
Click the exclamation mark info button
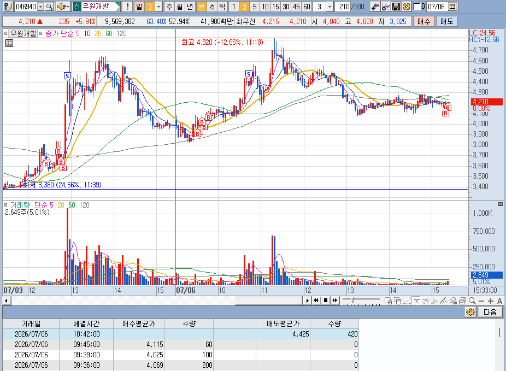pos(127,7)
